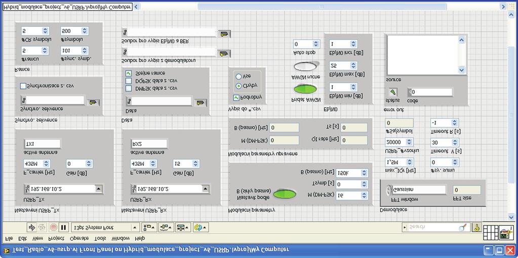Browse for the Eb/N0 a BER output file

tap(224, 34)
